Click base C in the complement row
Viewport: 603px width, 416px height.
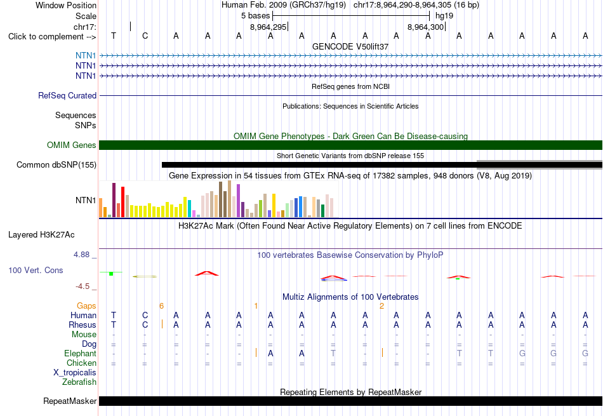[145, 36]
